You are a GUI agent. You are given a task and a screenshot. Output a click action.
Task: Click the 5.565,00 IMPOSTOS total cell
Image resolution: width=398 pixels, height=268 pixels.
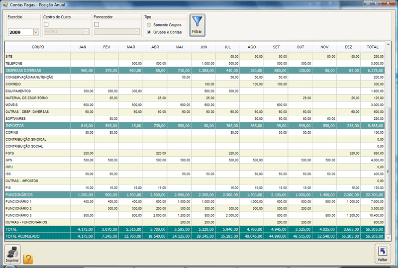click(373, 126)
